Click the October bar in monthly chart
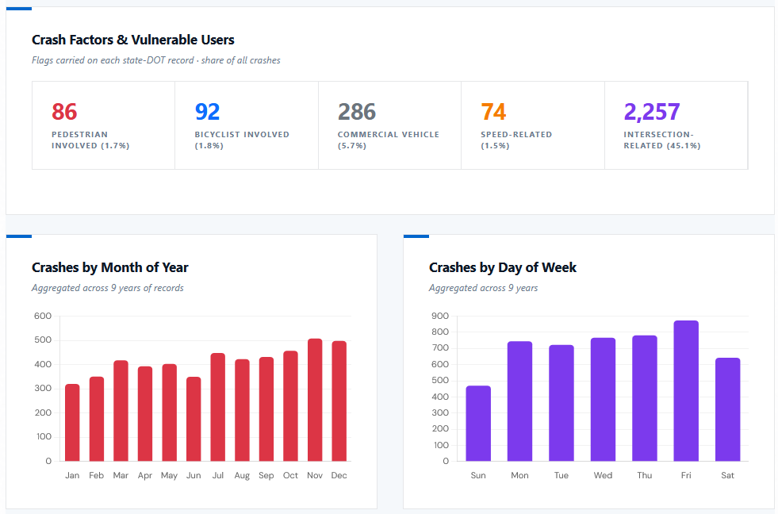Screen dimensions: 778x514 tap(291, 406)
